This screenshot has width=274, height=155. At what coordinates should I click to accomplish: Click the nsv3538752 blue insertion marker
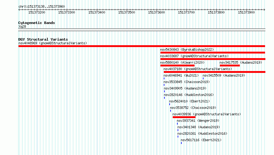(x=171, y=111)
